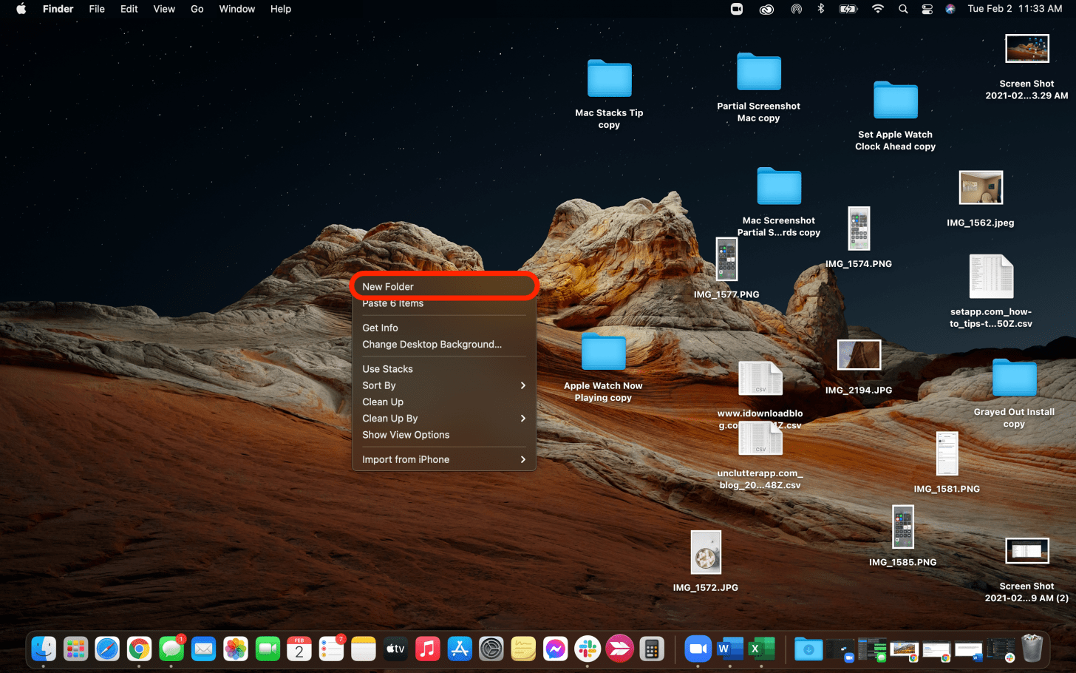1076x673 pixels.
Task: Open Microsoft Excel from the dock
Action: (x=761, y=649)
